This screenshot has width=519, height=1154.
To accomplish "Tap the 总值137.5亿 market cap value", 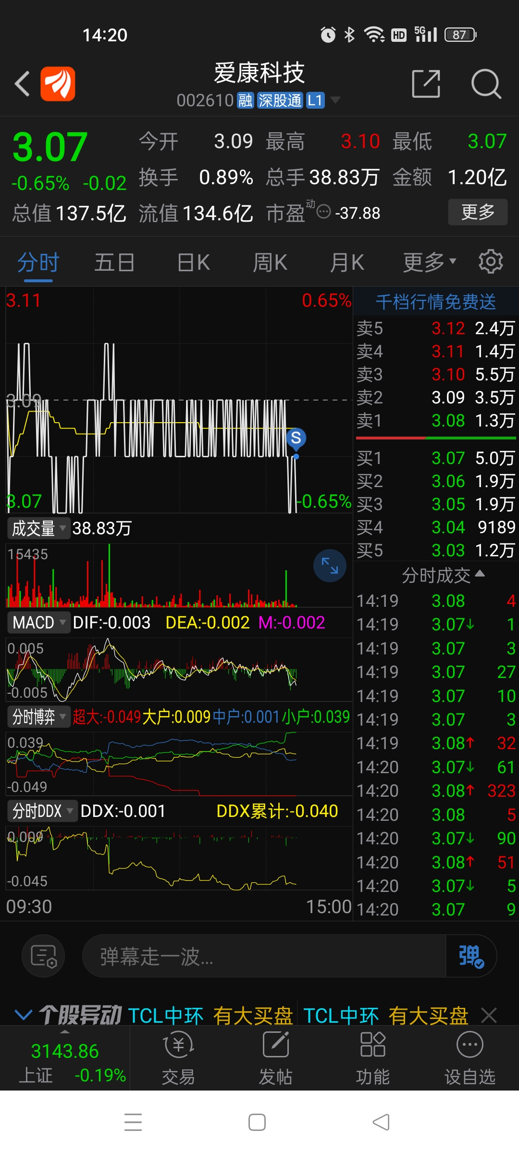I will tap(69, 213).
